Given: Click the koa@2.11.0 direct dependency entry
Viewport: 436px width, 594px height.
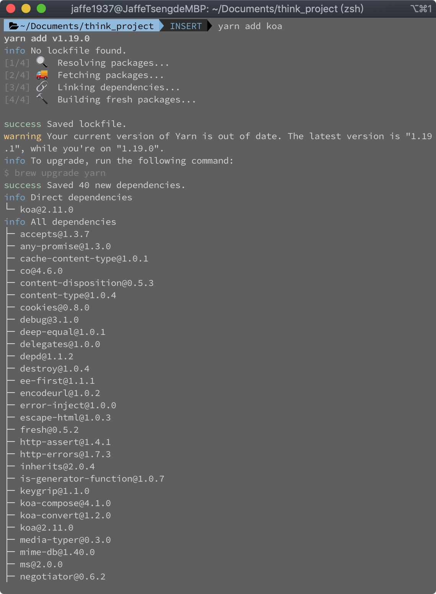Looking at the screenshot, I should [x=47, y=209].
